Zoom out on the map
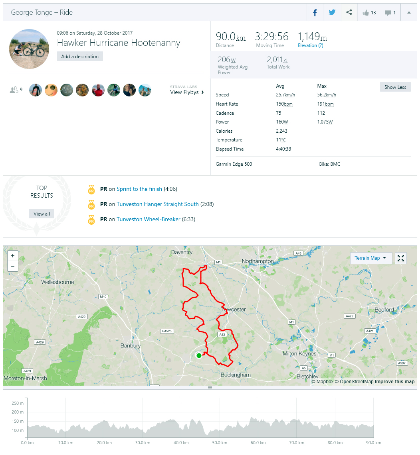This screenshot has width=420, height=455. click(x=13, y=266)
